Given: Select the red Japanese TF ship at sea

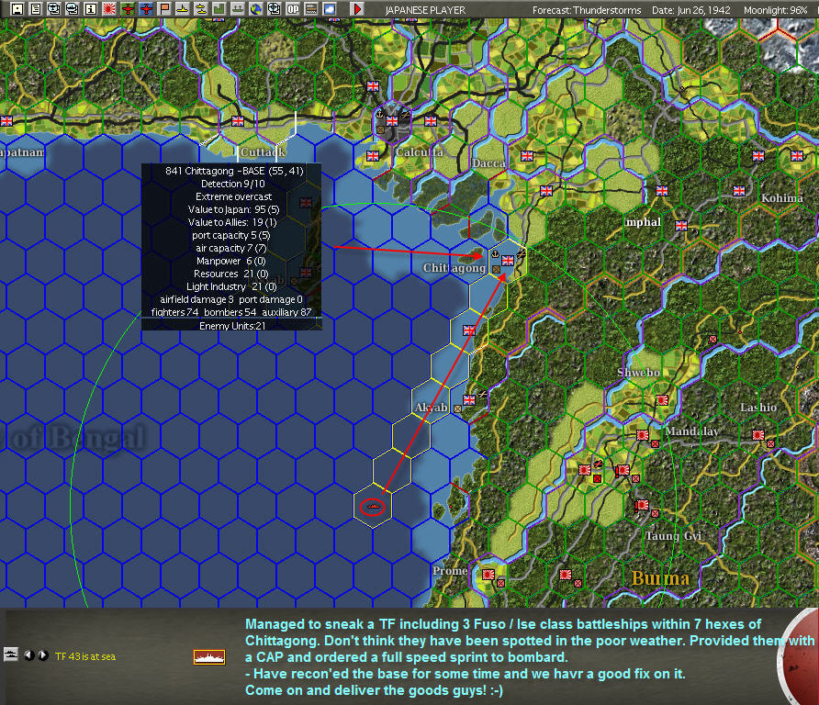Looking at the screenshot, I should point(373,507).
